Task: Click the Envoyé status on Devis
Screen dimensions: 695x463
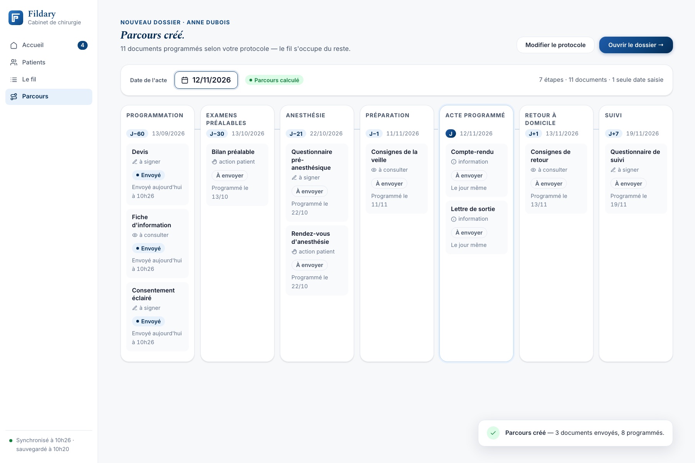Action: (148, 176)
